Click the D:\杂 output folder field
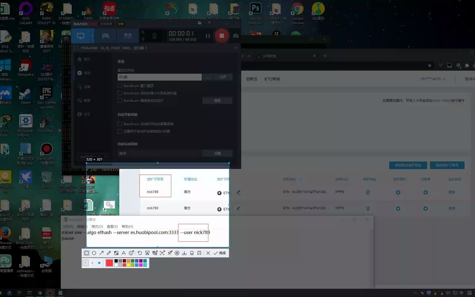The image size is (475, 297). click(x=159, y=77)
